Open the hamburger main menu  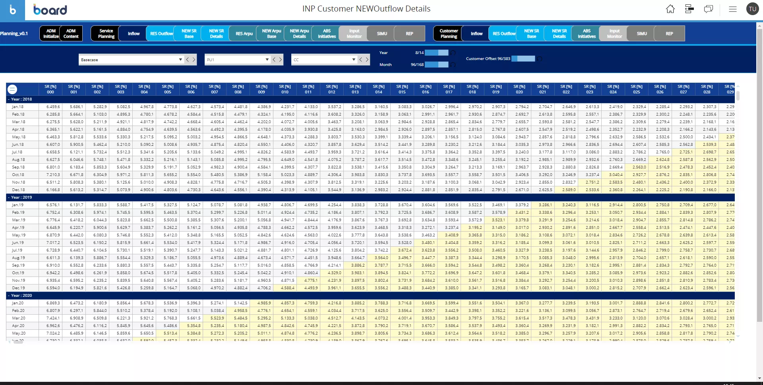[732, 9]
